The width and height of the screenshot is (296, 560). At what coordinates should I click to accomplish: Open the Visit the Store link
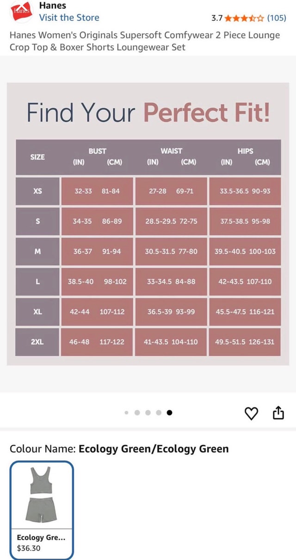(x=69, y=18)
